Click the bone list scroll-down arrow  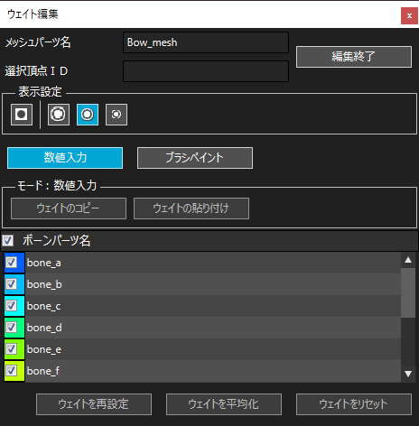tap(408, 374)
